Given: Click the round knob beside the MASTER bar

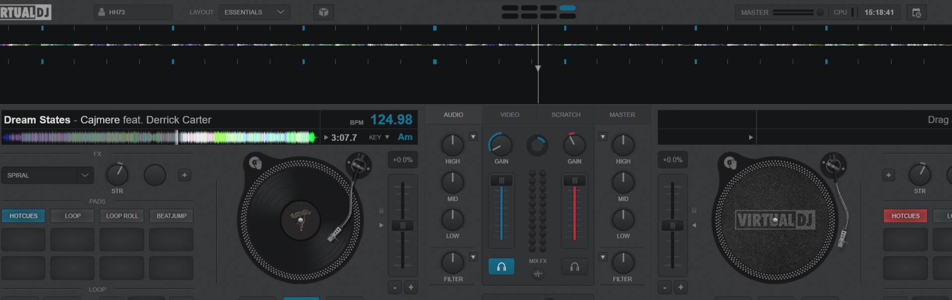Looking at the screenshot, I should click(820, 12).
